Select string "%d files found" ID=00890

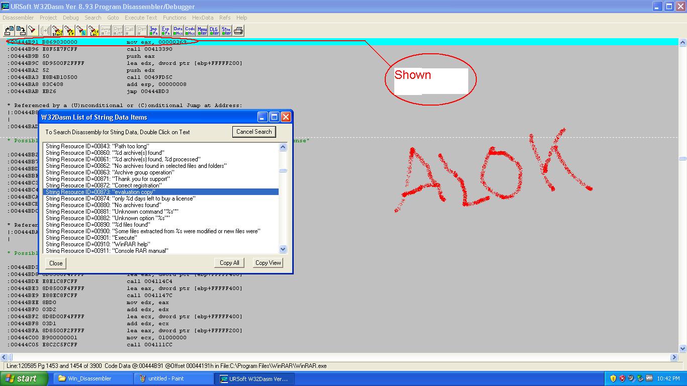161,225
